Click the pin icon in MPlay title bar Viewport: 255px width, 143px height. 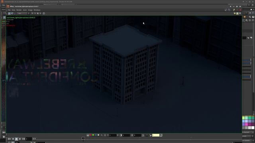pyautogui.click(x=230, y=6)
